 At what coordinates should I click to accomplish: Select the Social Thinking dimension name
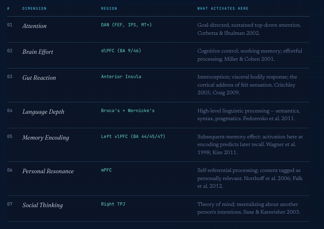pos(42,205)
